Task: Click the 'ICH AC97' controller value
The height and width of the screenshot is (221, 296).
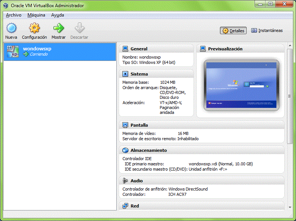Action: pos(177,194)
